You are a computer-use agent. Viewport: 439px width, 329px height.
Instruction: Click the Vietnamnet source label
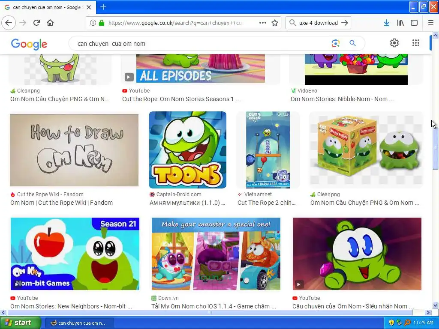(258, 194)
